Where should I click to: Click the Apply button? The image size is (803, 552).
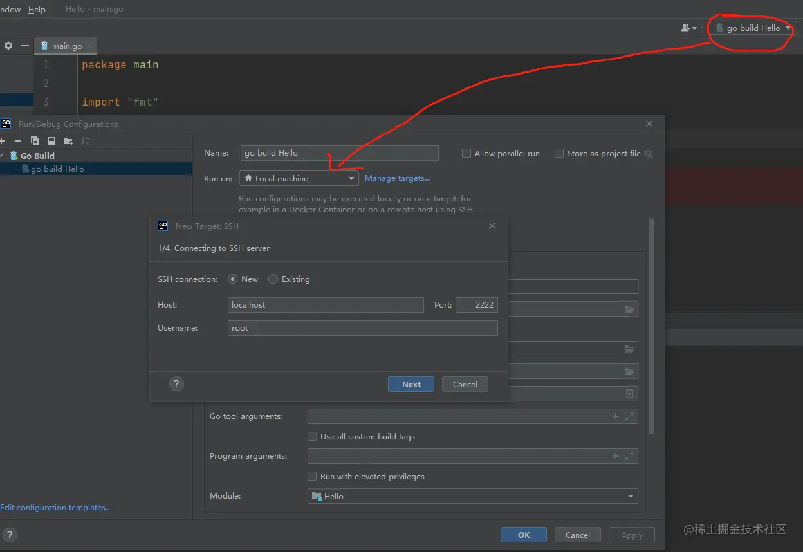632,535
